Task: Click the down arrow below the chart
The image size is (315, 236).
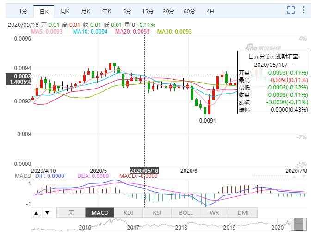Action: [x=47, y=212]
